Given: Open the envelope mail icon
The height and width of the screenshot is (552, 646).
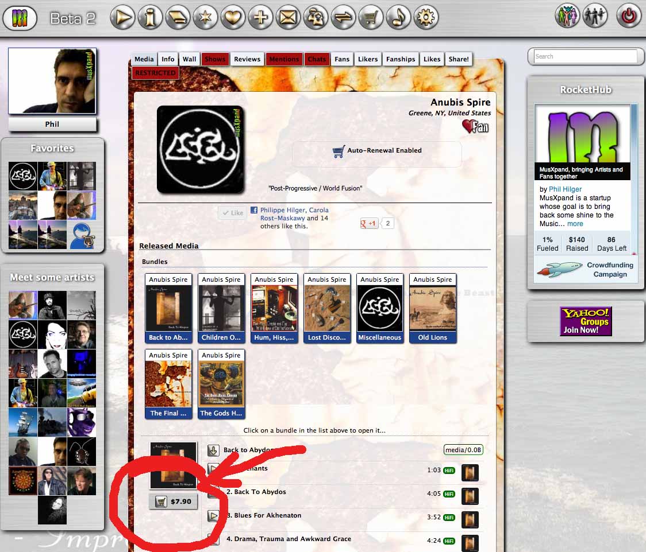Looking at the screenshot, I should [x=288, y=17].
